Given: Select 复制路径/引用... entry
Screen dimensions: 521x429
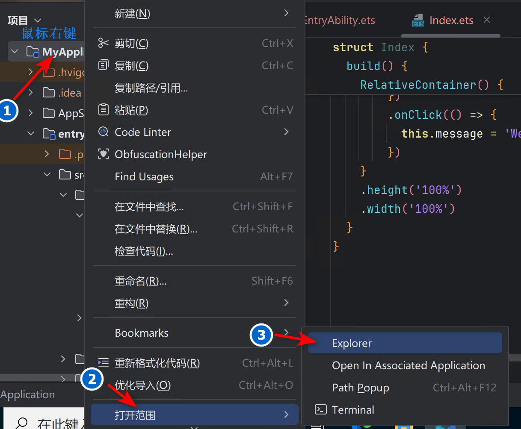Looking at the screenshot, I should point(194,88).
